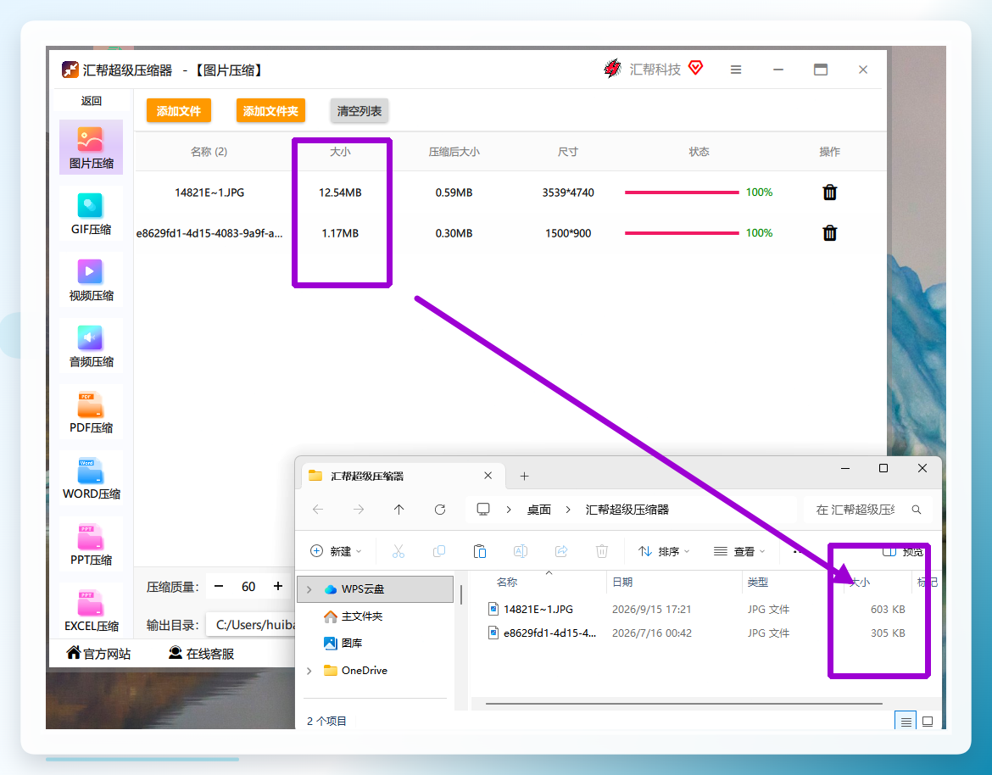Open EXCEL压缩 tool
The width and height of the screenshot is (992, 775).
pos(91,611)
